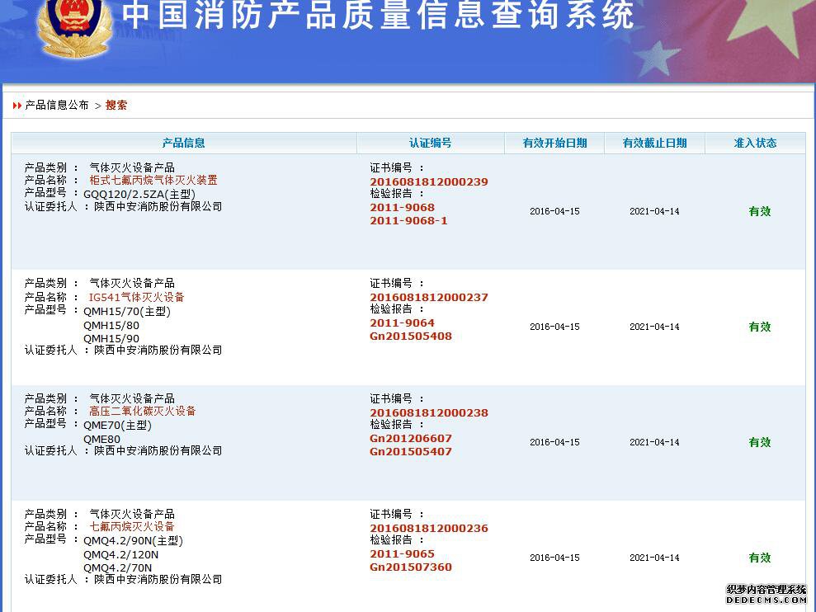Image resolution: width=816 pixels, height=612 pixels.
Task: View inspection report 2011-9068-1
Action: click(x=408, y=221)
